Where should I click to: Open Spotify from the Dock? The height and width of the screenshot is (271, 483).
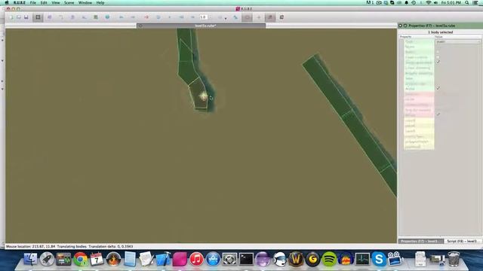coord(329,259)
